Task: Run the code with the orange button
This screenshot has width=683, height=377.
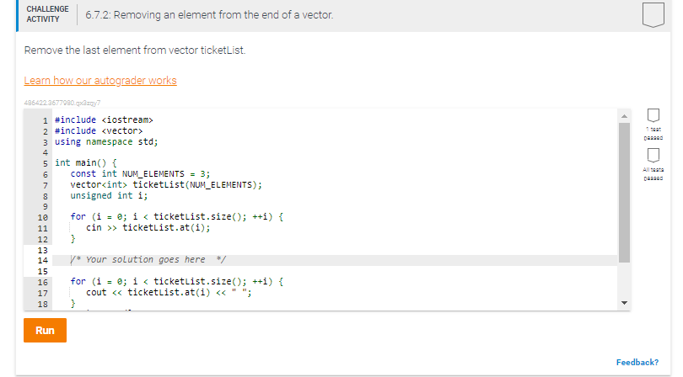Action: tap(45, 330)
